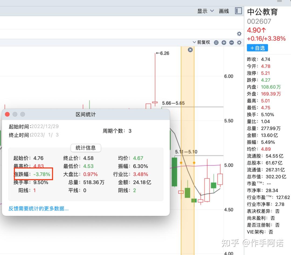Screen dimensions: 291x255
Task: Click 市净率 value 28.34
Action: tap(272, 191)
